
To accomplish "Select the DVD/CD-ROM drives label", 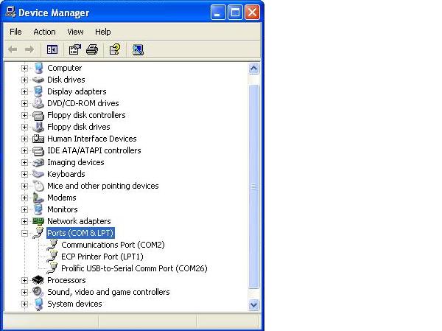I will click(x=83, y=103).
